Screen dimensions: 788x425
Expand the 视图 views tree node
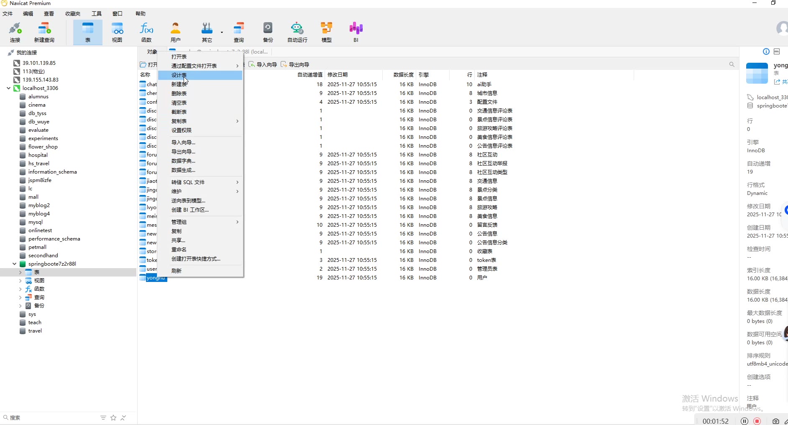point(20,281)
